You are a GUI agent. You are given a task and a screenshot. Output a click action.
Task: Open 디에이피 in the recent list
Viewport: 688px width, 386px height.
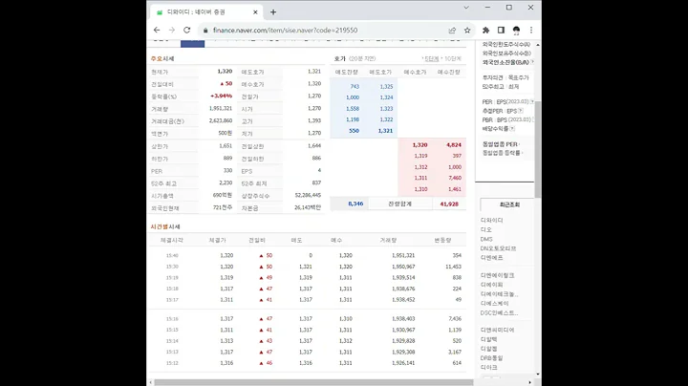[x=492, y=285]
